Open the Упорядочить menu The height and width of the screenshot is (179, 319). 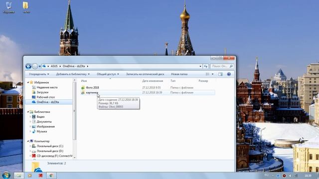pos(39,74)
